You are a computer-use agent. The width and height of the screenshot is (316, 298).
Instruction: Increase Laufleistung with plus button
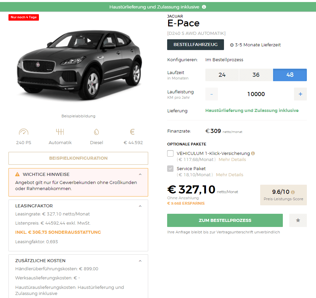coord(300,94)
